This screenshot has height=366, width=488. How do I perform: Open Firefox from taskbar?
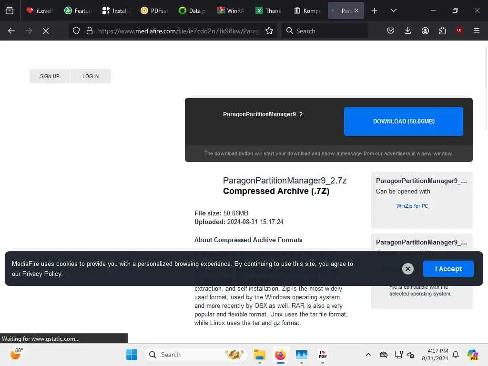[280, 355]
